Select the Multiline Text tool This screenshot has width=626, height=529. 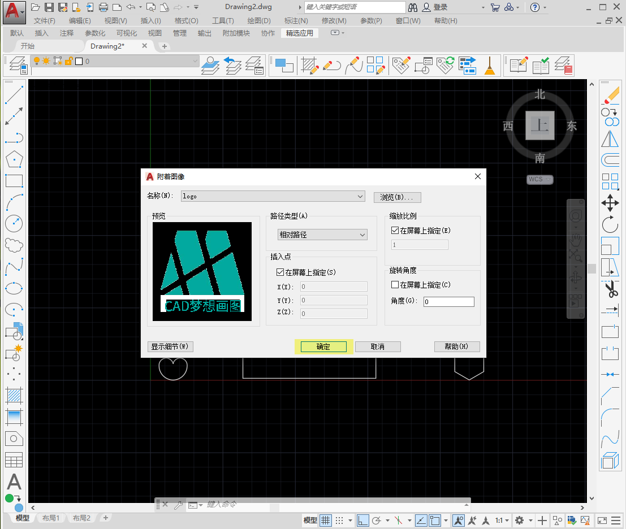[14, 482]
